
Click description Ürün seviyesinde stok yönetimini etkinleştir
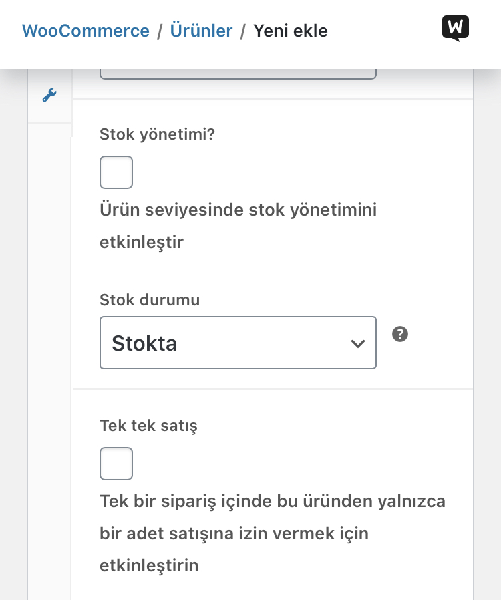238,226
